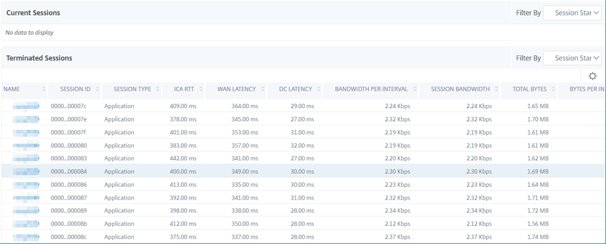Image resolution: width=606 pixels, height=244 pixels.
Task: Click total bytes value 1.74 MB
Action: coord(538,237)
